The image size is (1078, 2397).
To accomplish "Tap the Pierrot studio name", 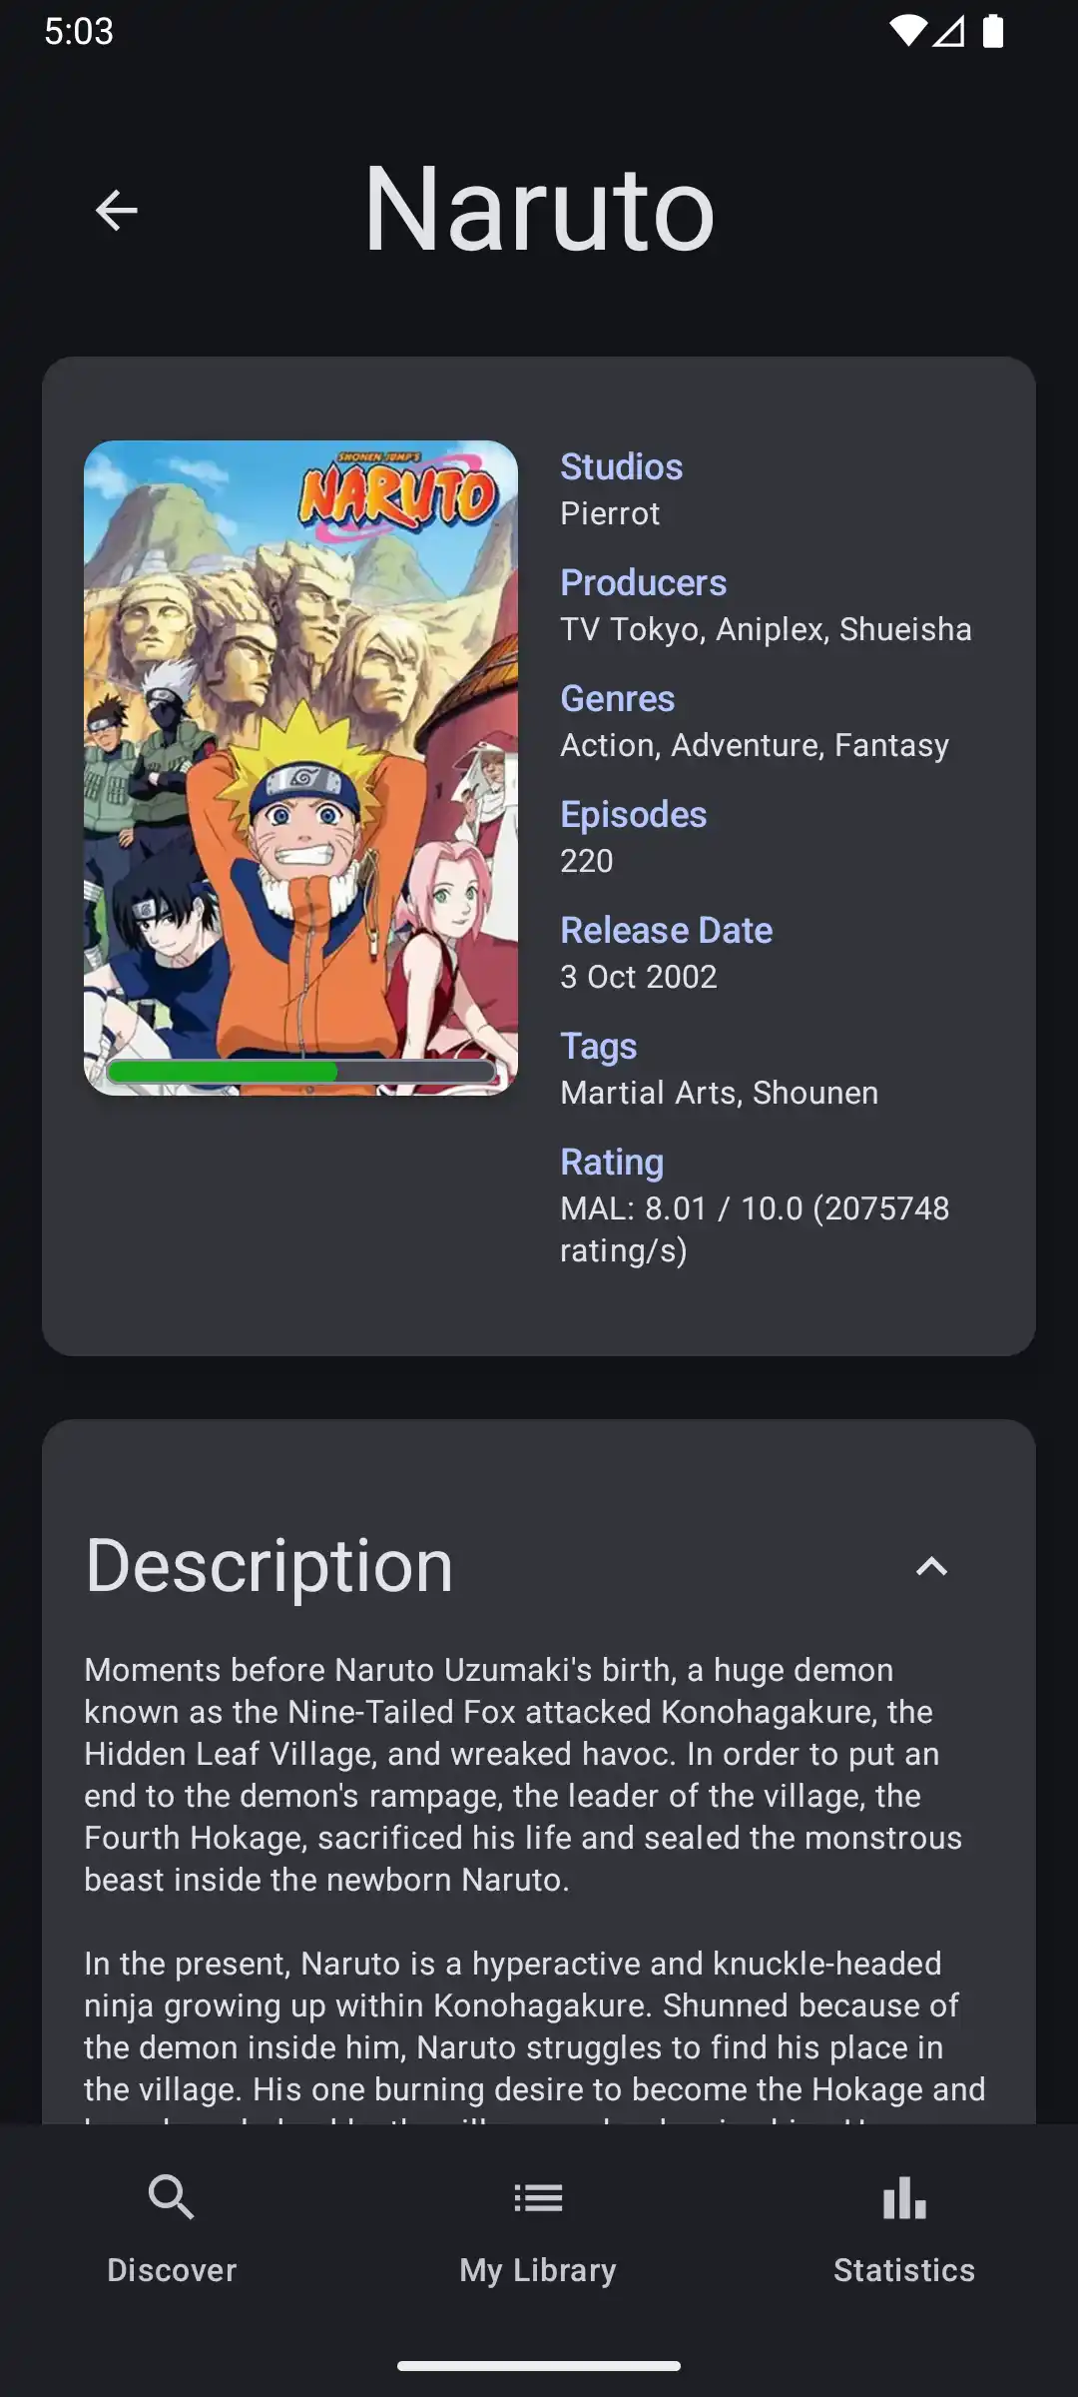I will [x=610, y=513].
